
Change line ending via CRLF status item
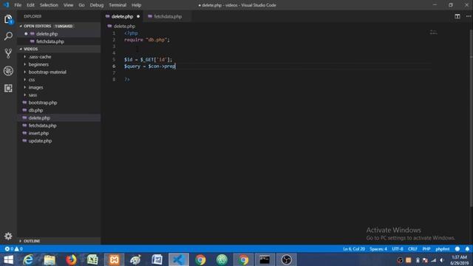click(412, 249)
